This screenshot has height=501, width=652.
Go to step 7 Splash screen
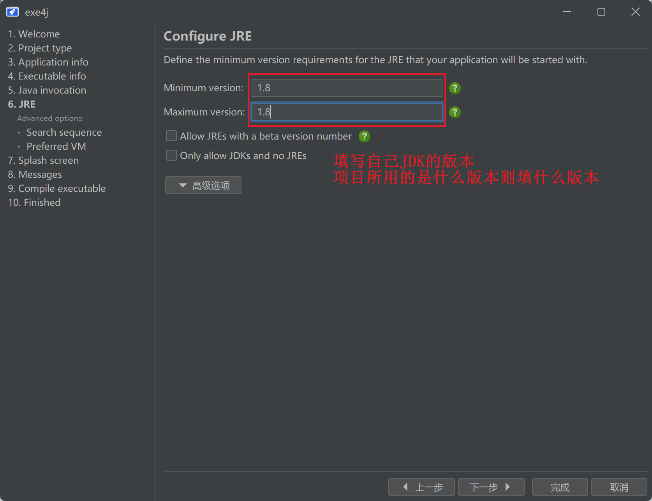(43, 160)
